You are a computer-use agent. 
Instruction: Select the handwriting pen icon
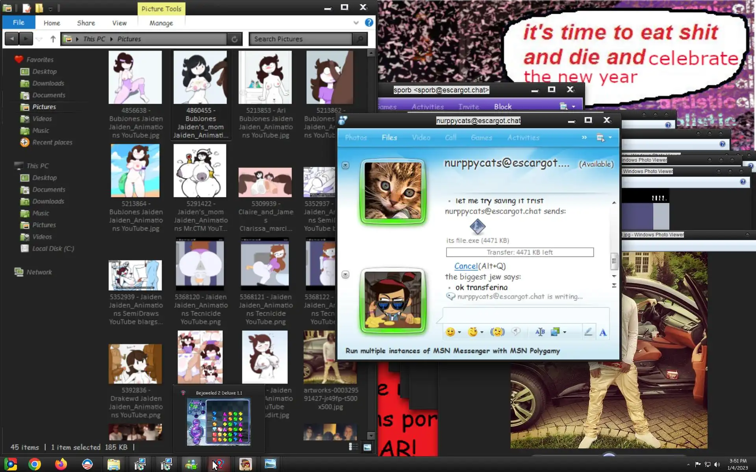588,332
